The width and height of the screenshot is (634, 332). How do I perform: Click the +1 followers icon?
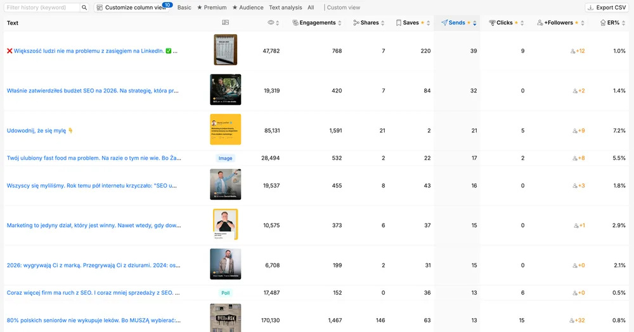tap(576, 226)
